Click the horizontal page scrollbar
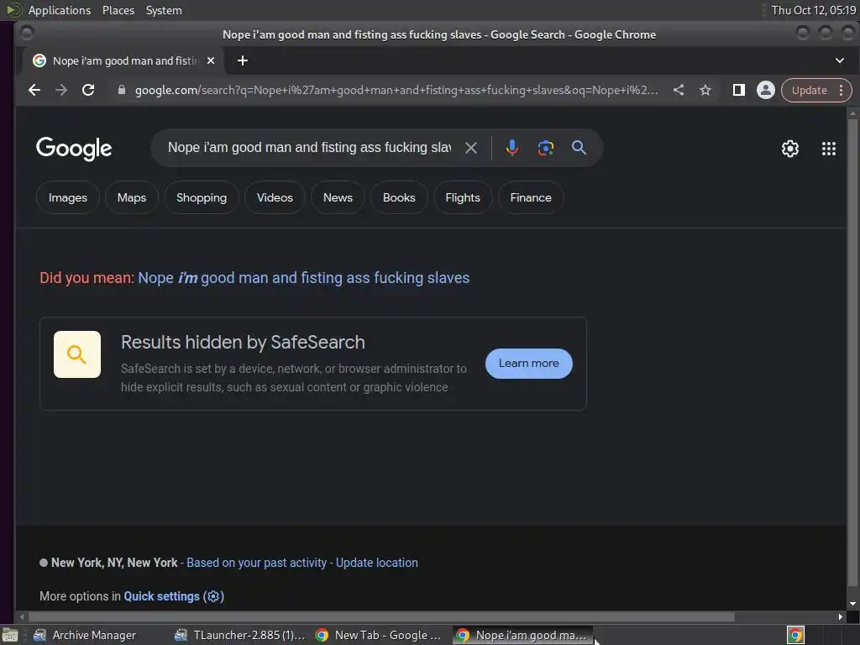The width and height of the screenshot is (860, 645). point(382,616)
